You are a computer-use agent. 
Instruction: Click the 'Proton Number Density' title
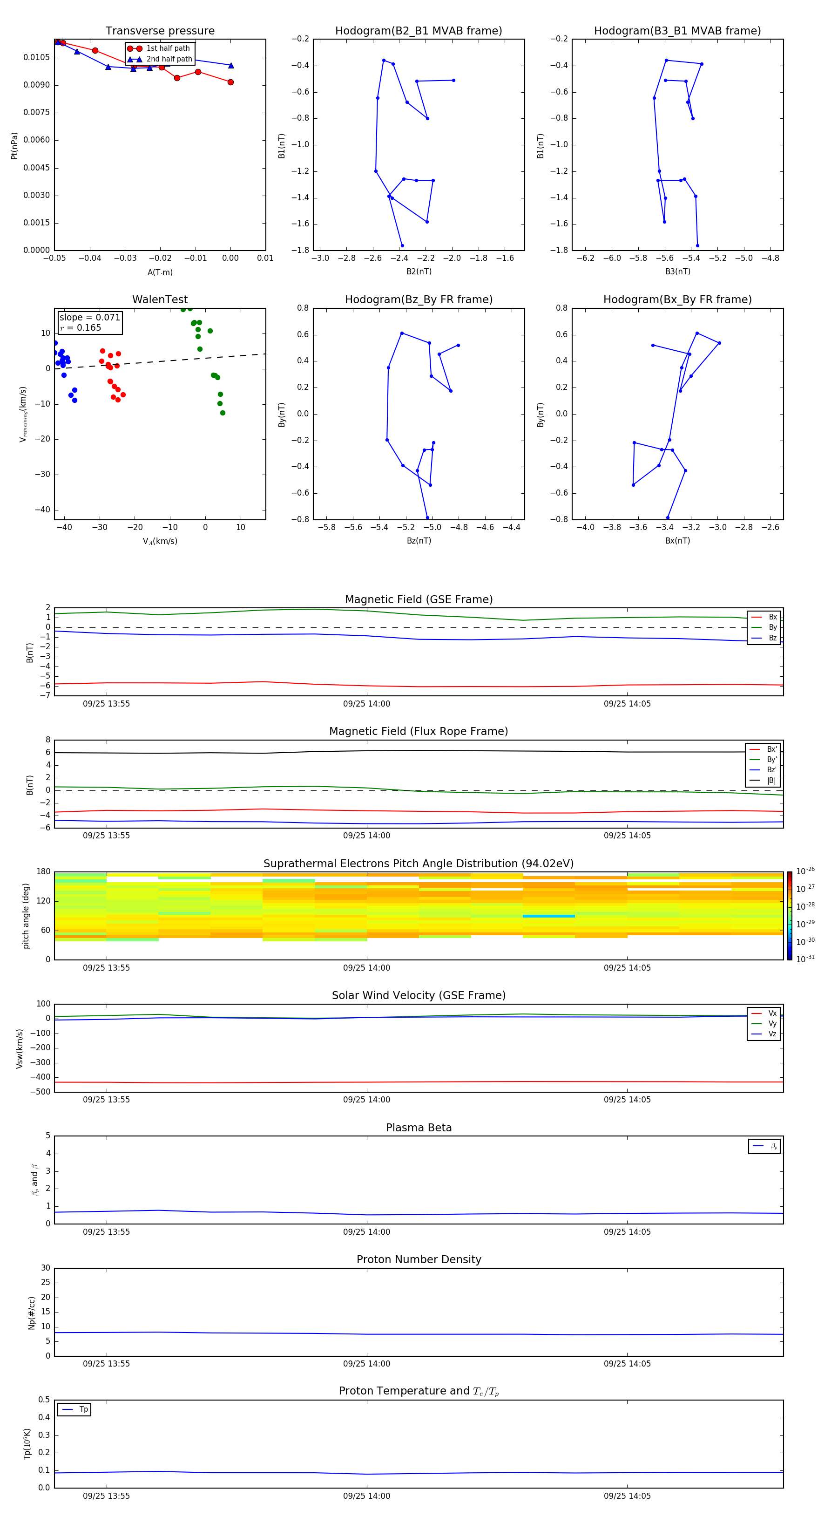coord(419,1259)
